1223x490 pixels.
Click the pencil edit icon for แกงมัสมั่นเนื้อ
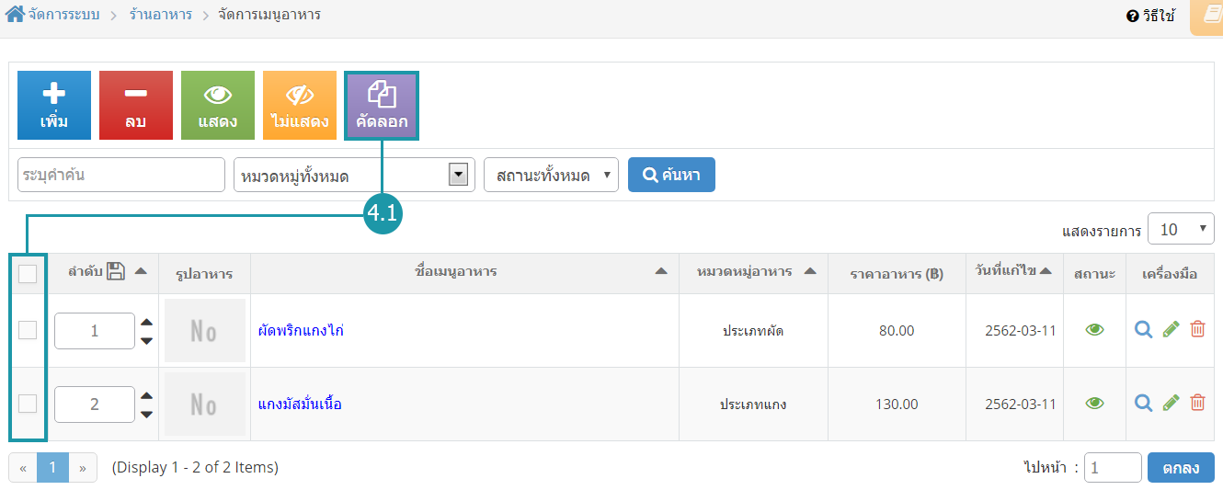(x=1171, y=403)
